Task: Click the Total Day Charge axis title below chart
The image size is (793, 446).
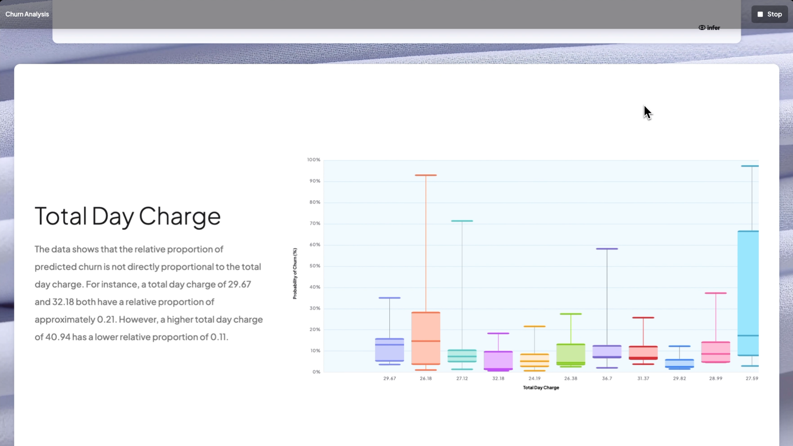Action: [x=541, y=388]
